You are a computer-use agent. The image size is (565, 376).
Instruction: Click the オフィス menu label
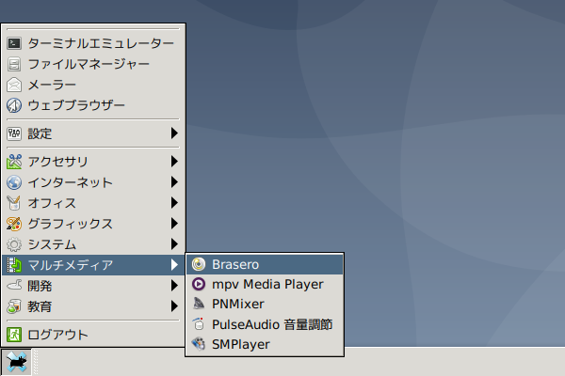click(x=52, y=203)
